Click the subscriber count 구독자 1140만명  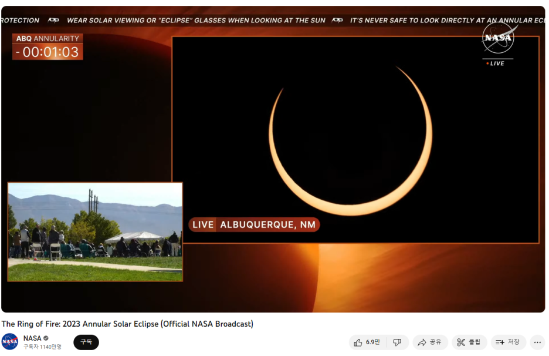click(42, 347)
